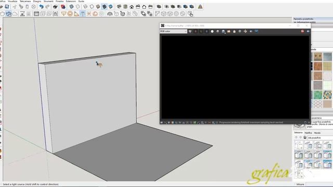This screenshot has width=333, height=187.
Task: Select the V-Ray Sphere Light tool
Action: point(70,14)
